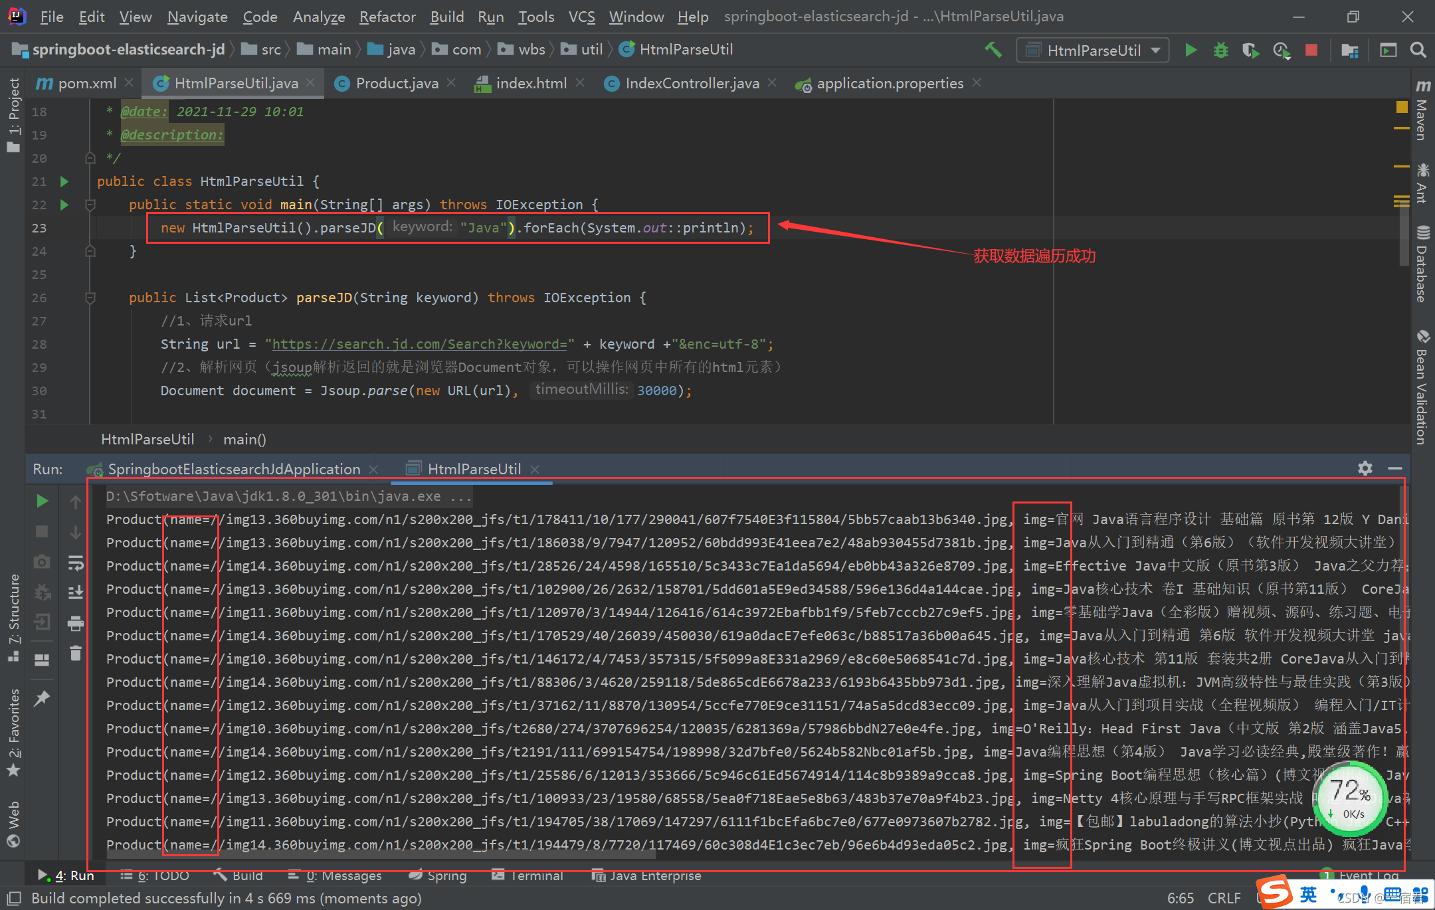Open the Messages tool window
Screen dimensions: 1435x910
coord(335,875)
